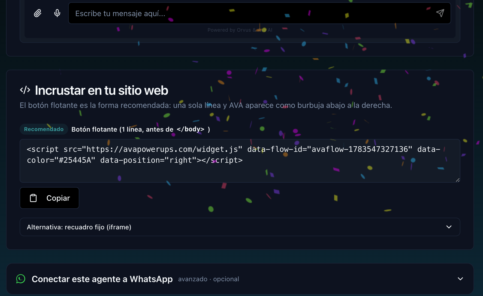The width and height of the screenshot is (483, 296).
Task: Click the textarea corner grip handle
Action: pos(458,180)
